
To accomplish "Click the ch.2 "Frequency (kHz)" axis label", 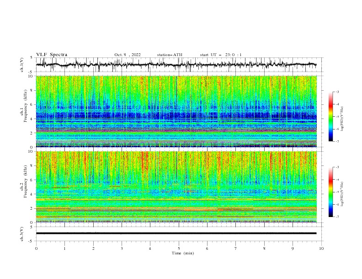I will (x=25, y=181).
